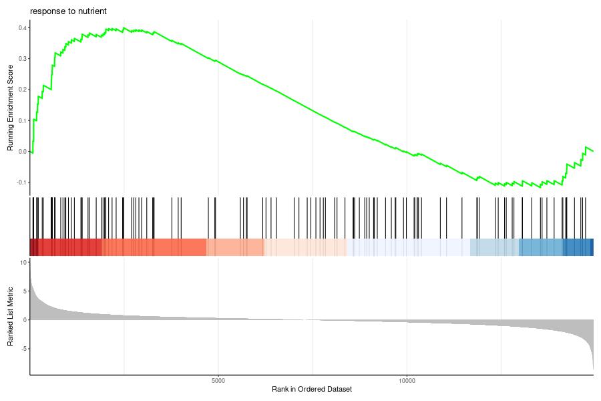The image size is (601, 401).
Task: Click the pale pink segment of the color bar
Action: coord(305,247)
